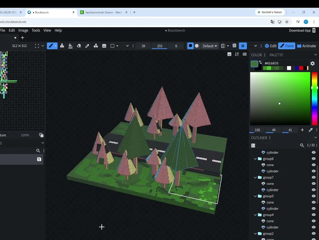Switch to Edit mode
Screen dimensions: 319x240
(x=271, y=46)
